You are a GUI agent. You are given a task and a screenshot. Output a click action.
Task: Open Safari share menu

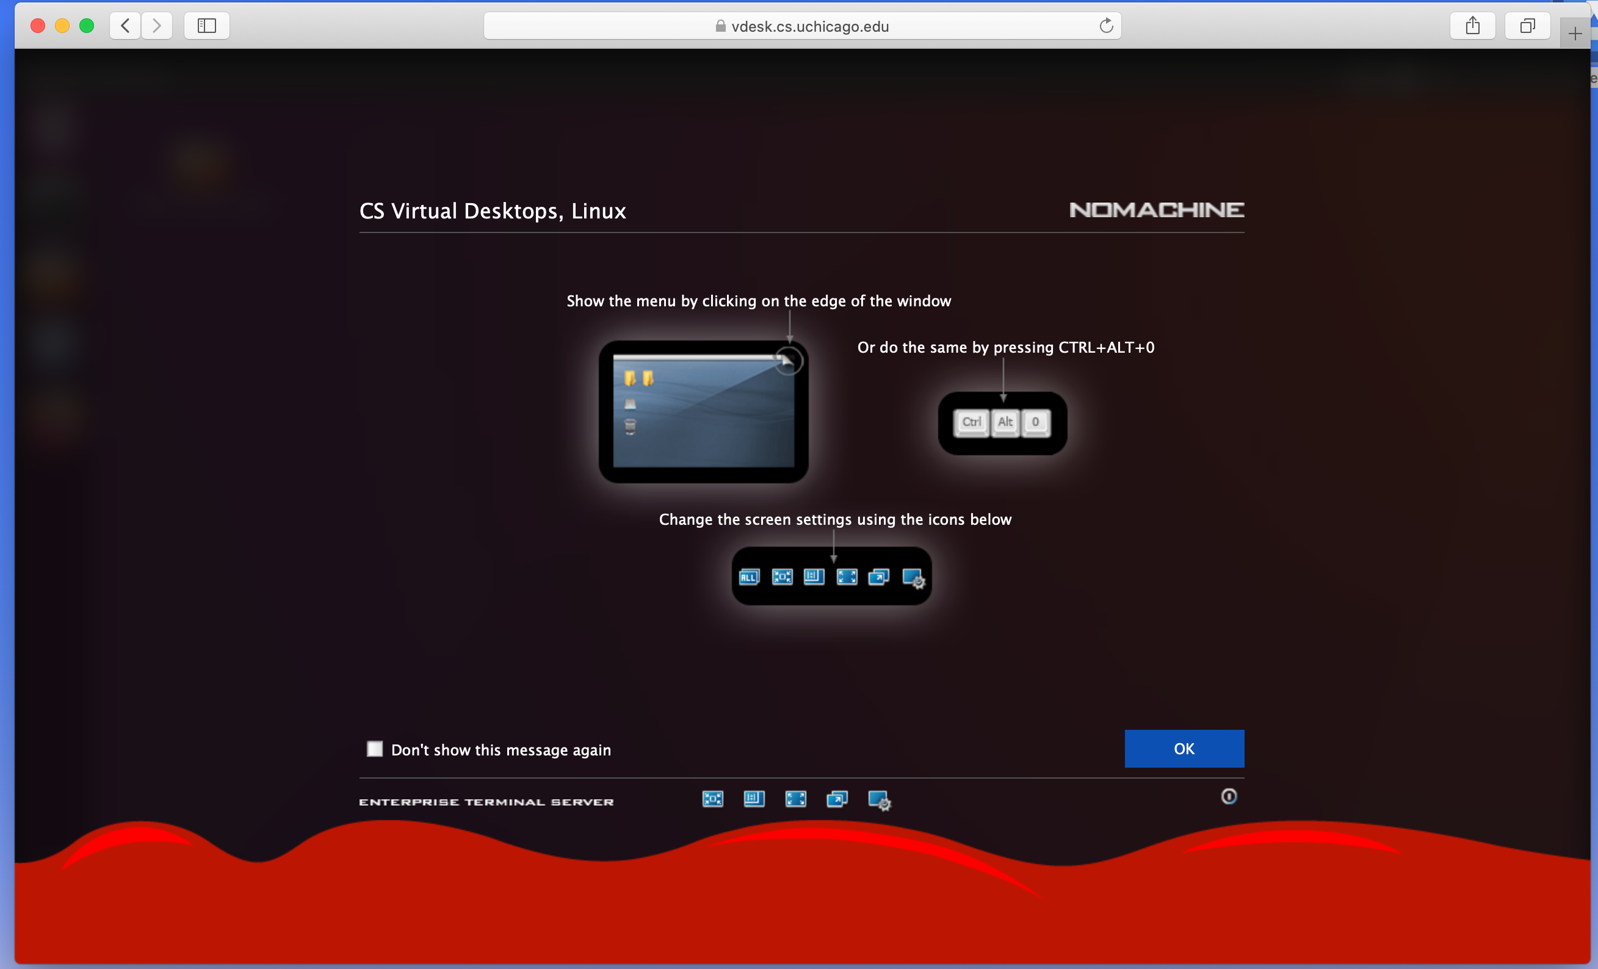coord(1472,26)
